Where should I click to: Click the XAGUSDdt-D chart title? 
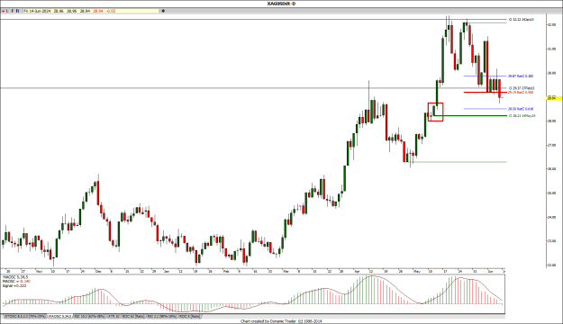pos(281,4)
